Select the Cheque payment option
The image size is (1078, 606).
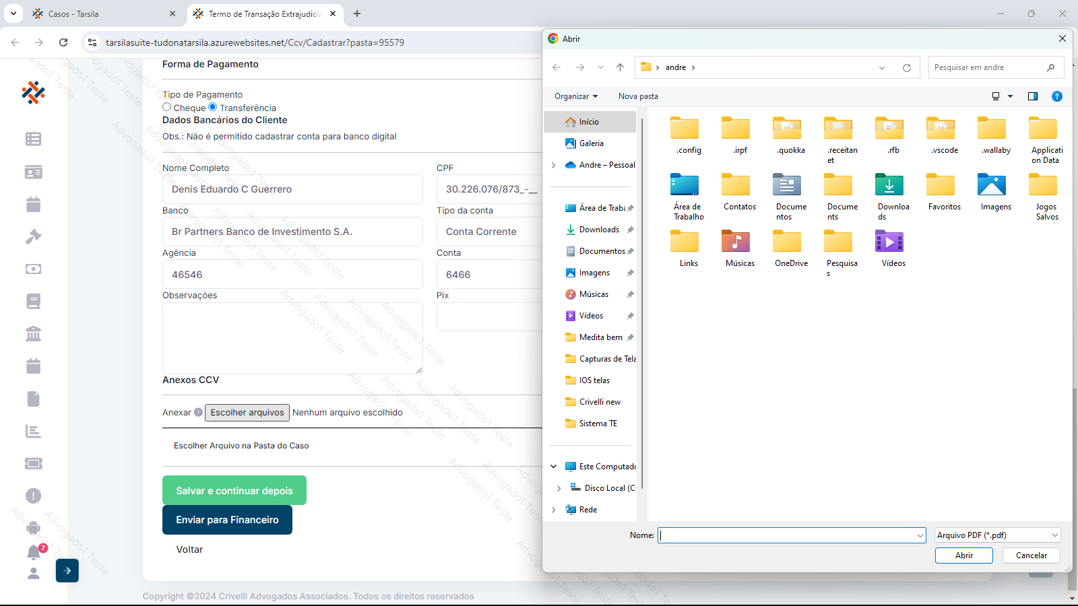pyautogui.click(x=167, y=107)
